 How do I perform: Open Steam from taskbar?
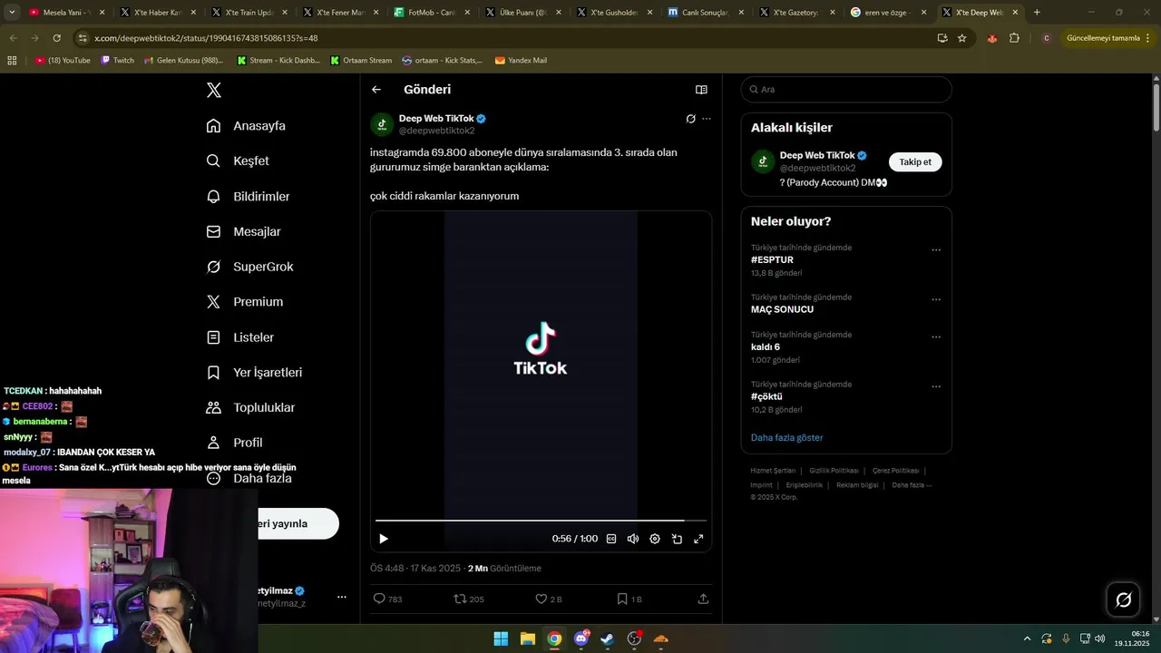[608, 638]
